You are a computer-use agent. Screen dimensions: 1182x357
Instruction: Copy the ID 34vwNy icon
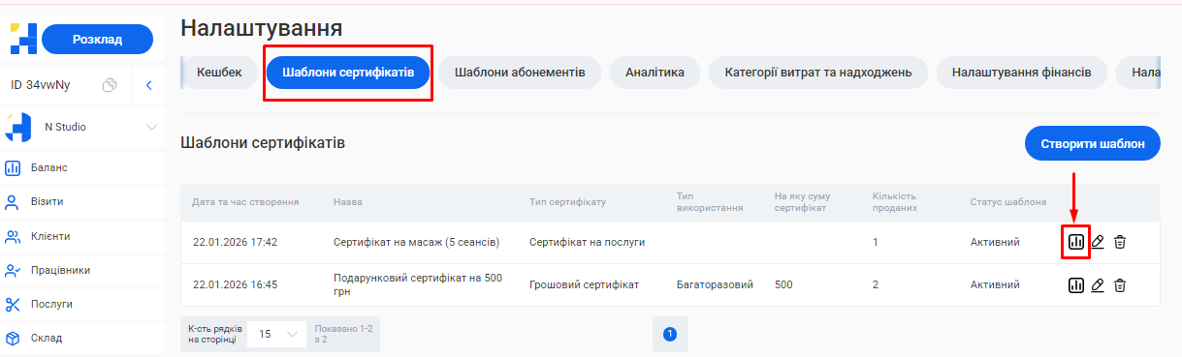coord(110,85)
